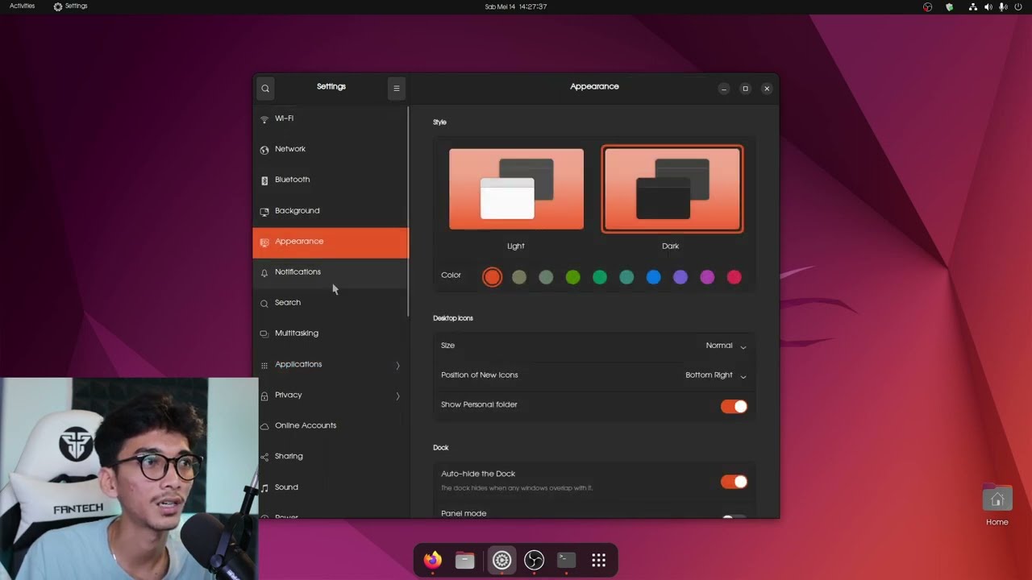
Task: Click the Privacy lock icon
Action: tap(264, 396)
